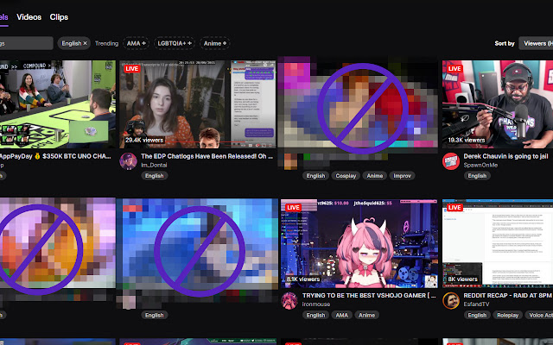Click the Trending label in filter row
Image resolution: width=553 pixels, height=345 pixels.
pyautogui.click(x=106, y=43)
